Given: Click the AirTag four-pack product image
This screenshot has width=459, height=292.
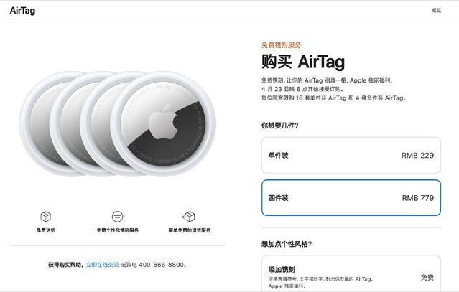Looking at the screenshot, I should click(x=118, y=124).
